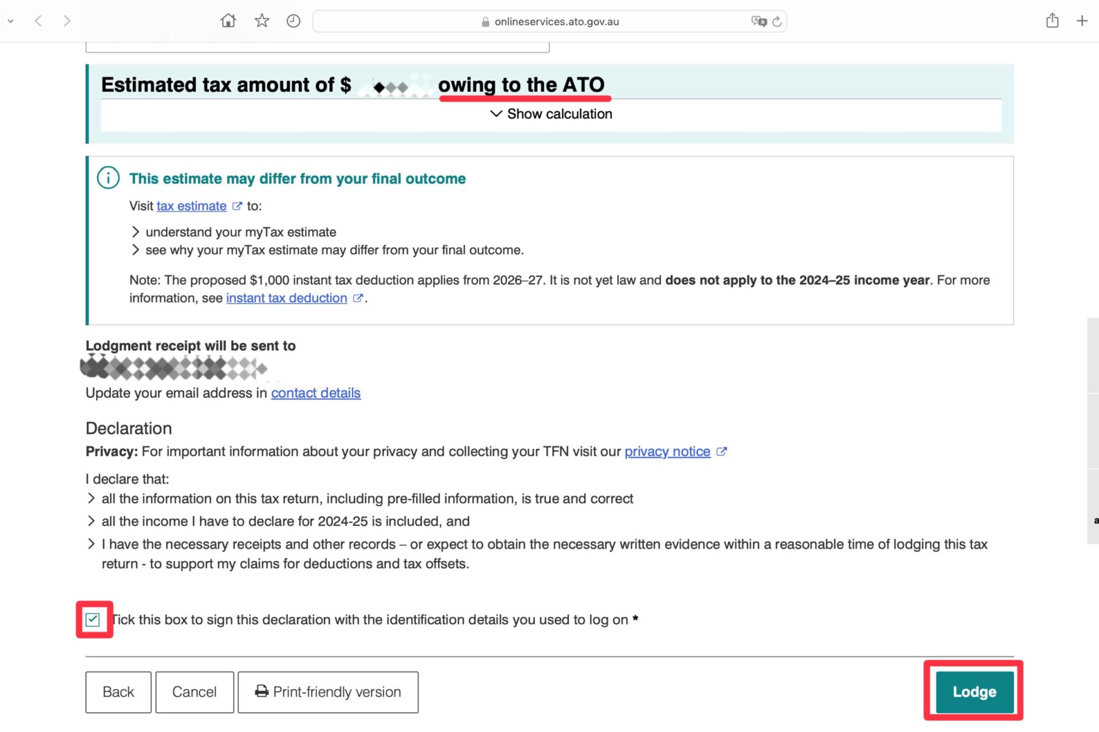The width and height of the screenshot is (1099, 732).
Task: Open the privacy notice link
Action: (x=667, y=451)
